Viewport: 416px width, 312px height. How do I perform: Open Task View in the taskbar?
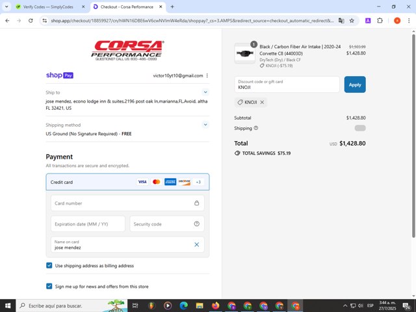coord(135,305)
